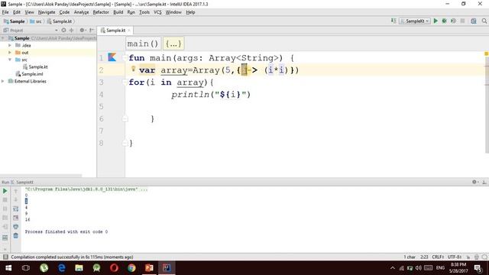Viewport: 489px width, 275px height.
Task: Collapse the for loop fold marker on line 3
Action: 125,82
